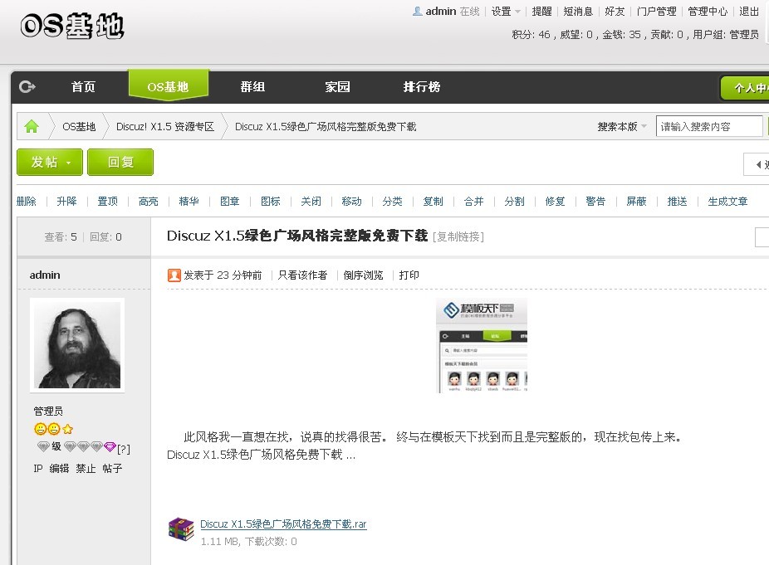Open the 家园 navigation tab
The height and width of the screenshot is (565, 769).
pyautogui.click(x=337, y=87)
